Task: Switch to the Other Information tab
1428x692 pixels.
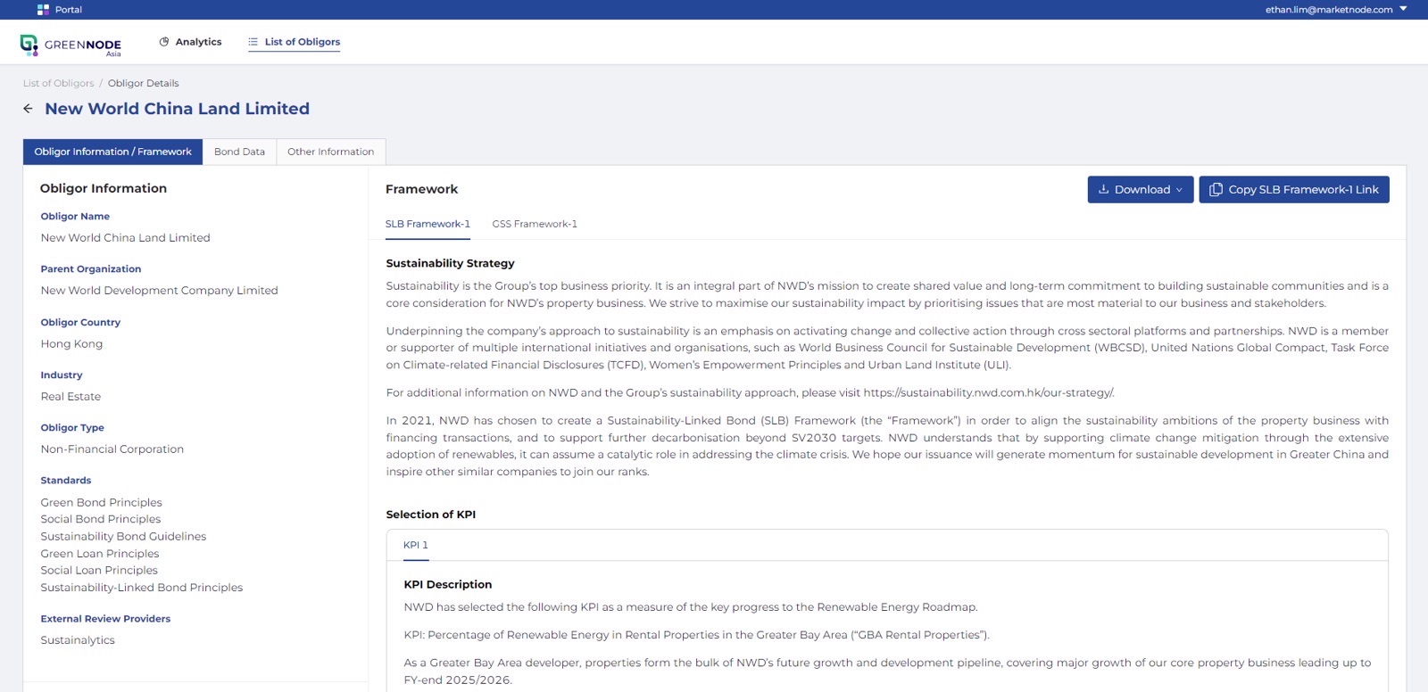Action: 331,152
